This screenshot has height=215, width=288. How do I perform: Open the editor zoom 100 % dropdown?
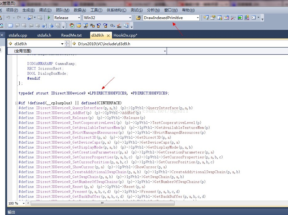pos(23,203)
